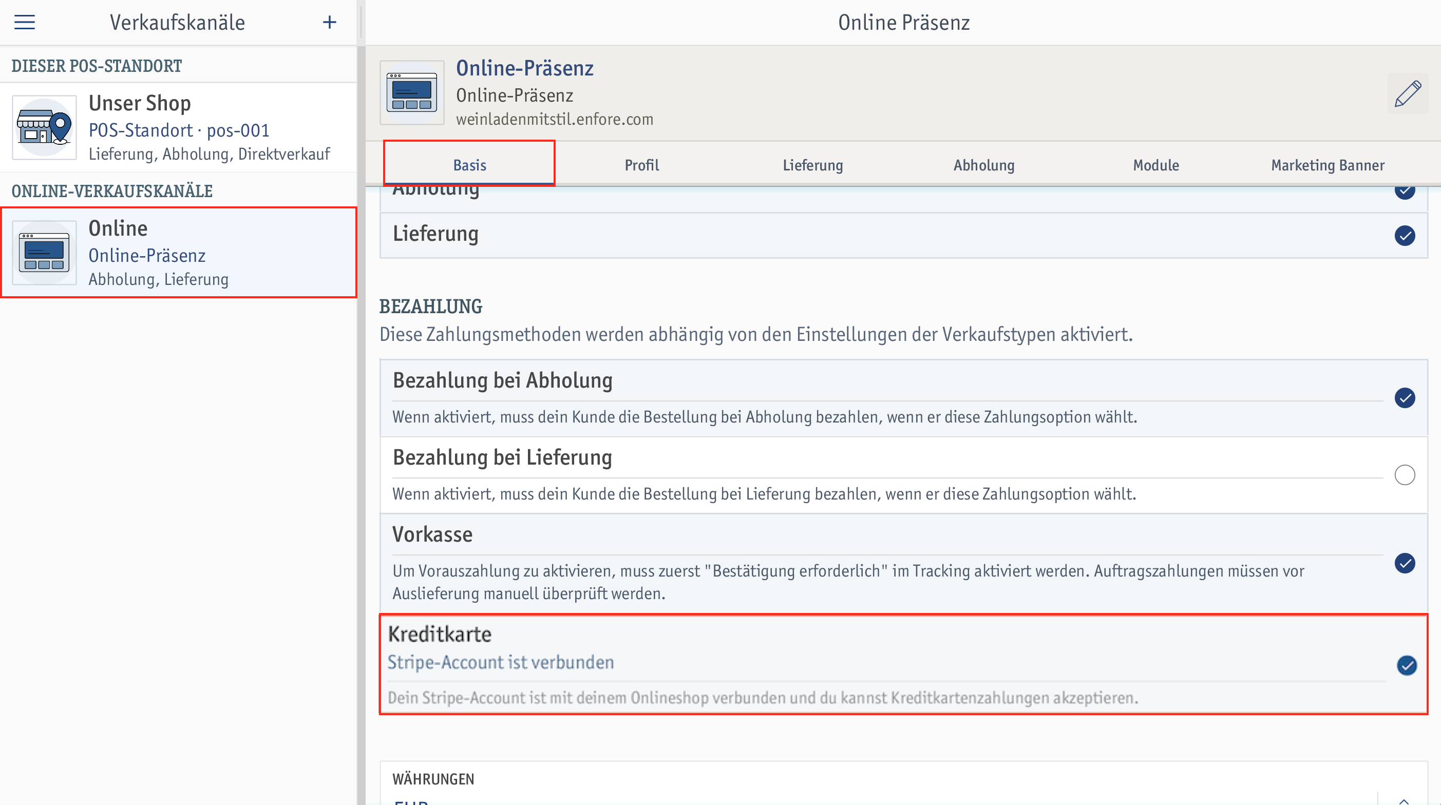1441x805 pixels.
Task: Click the Online-Präsenz title heading
Action: pos(524,68)
